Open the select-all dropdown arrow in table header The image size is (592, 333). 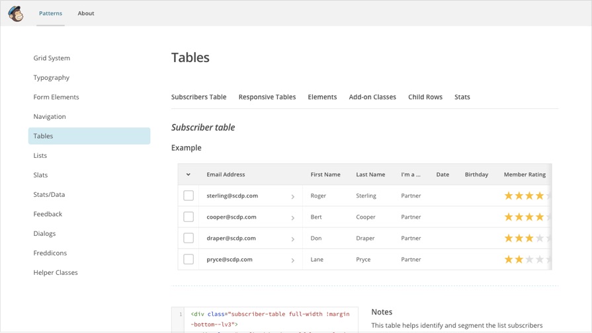pyautogui.click(x=188, y=174)
